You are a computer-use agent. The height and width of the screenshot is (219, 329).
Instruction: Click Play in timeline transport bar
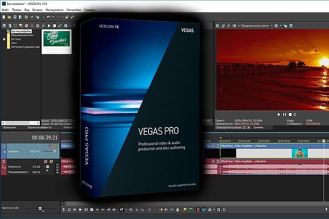pos(80,210)
